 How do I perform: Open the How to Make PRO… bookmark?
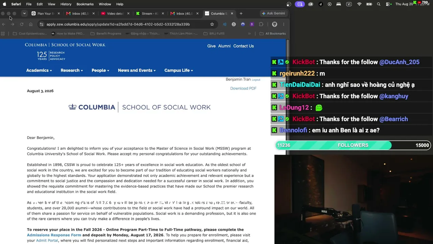click(x=68, y=34)
